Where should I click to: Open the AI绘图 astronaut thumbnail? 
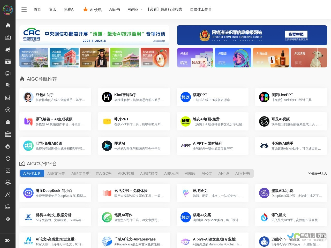click(x=233, y=58)
